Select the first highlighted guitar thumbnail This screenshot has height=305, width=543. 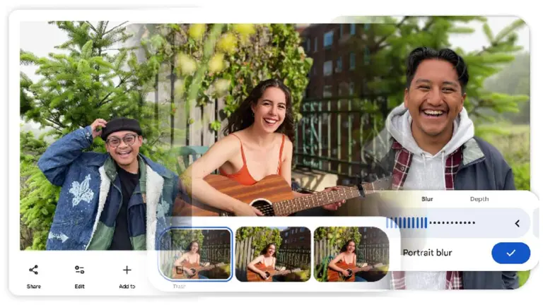195,254
